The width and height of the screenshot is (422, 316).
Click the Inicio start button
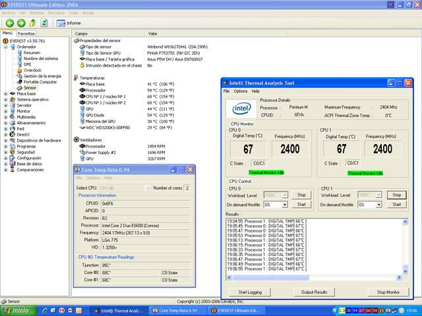(18, 311)
